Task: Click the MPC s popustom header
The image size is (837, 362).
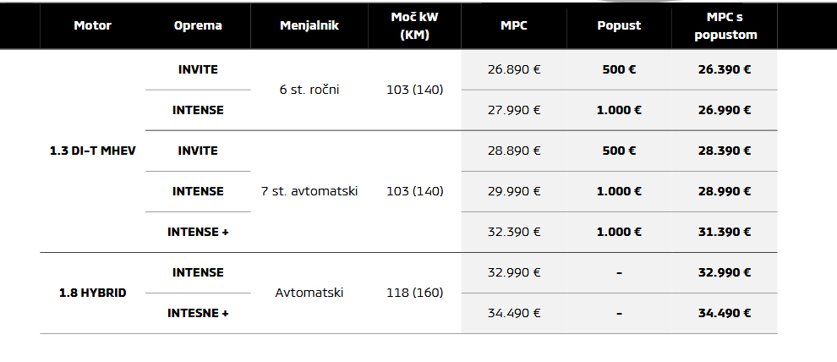Action: click(x=725, y=25)
